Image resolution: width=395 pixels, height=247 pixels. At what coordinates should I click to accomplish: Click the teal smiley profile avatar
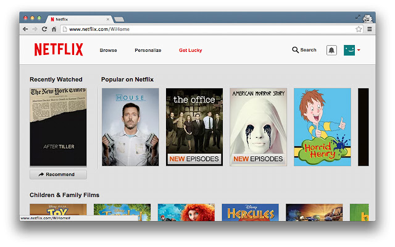pyautogui.click(x=349, y=50)
